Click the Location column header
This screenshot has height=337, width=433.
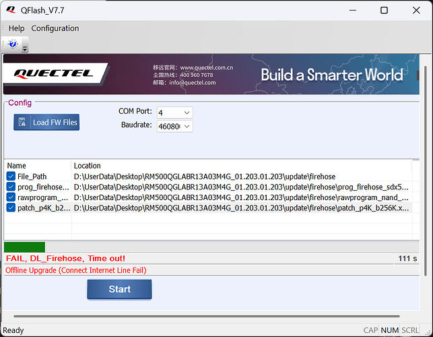[242, 166]
